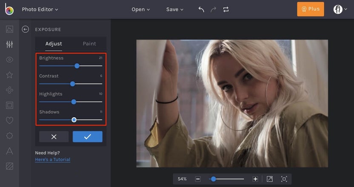354x187 pixels.
Task: Redo the last undone edit
Action: 213,9
